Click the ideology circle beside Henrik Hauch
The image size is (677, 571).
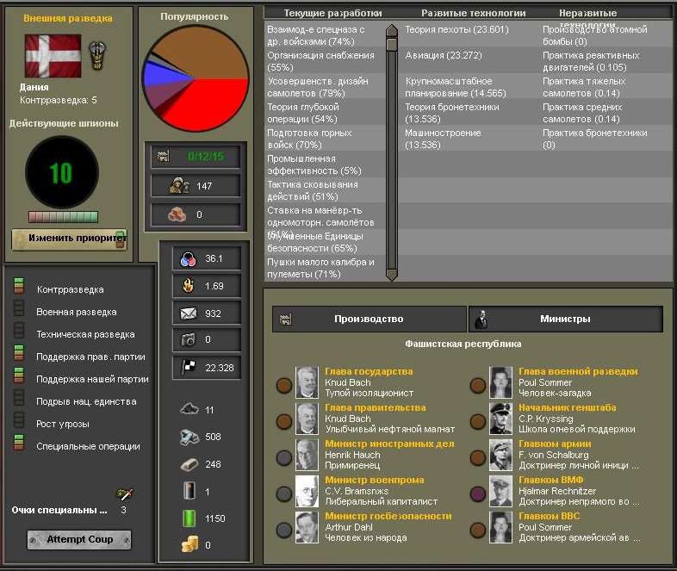coord(283,457)
